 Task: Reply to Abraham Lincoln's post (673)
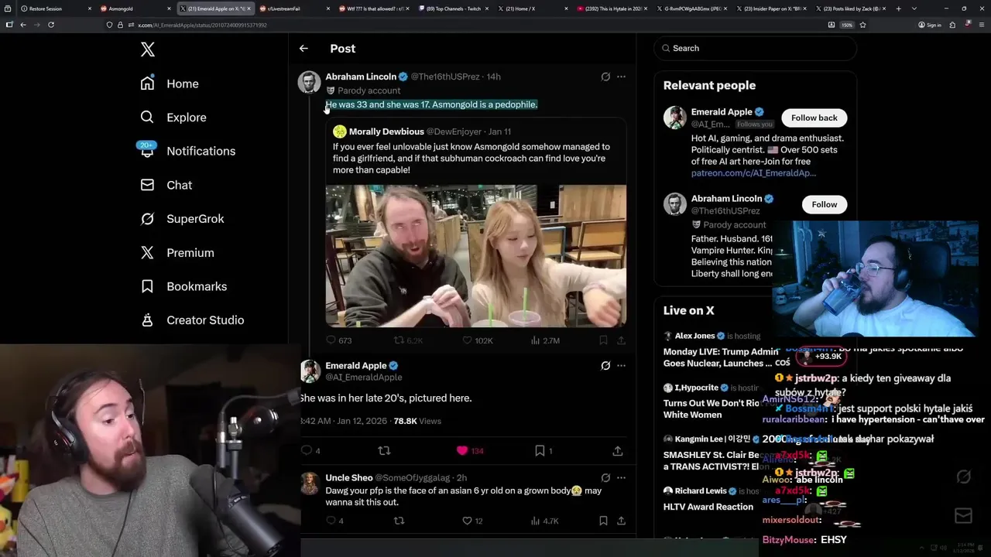click(339, 340)
